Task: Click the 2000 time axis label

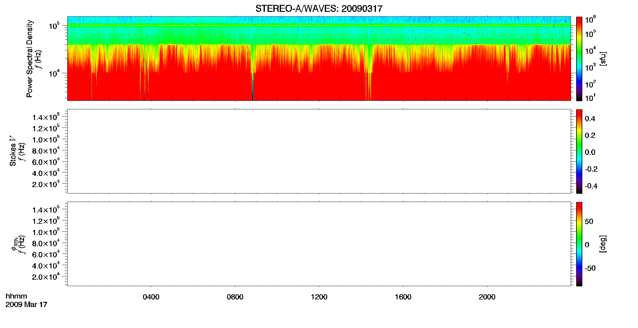Action: tap(487, 297)
